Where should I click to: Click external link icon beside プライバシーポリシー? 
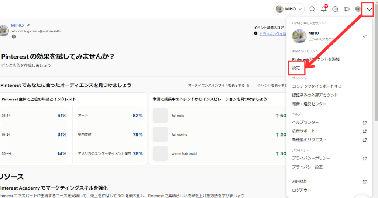click(365, 159)
